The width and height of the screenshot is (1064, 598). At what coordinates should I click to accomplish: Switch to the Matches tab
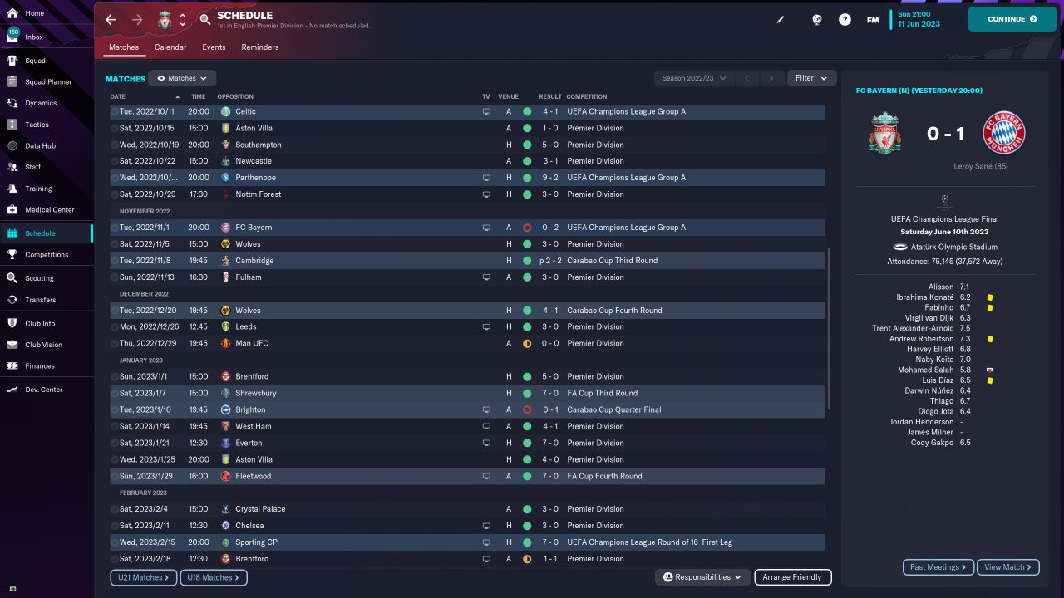coord(124,47)
